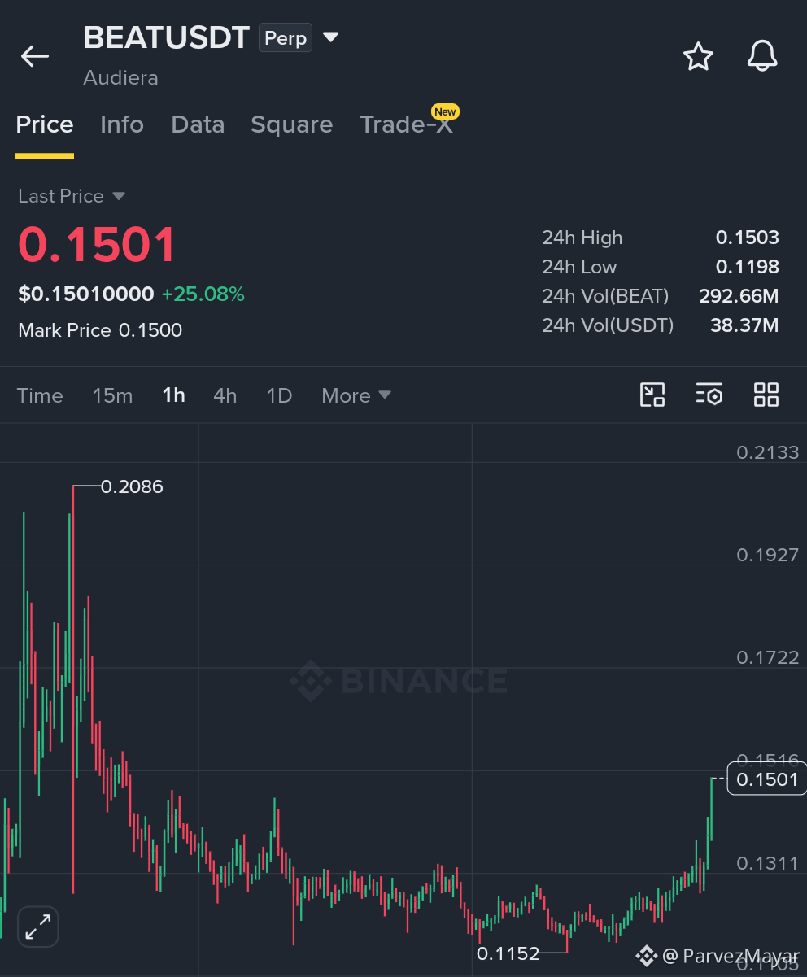Select the 1h chart interval

click(173, 395)
